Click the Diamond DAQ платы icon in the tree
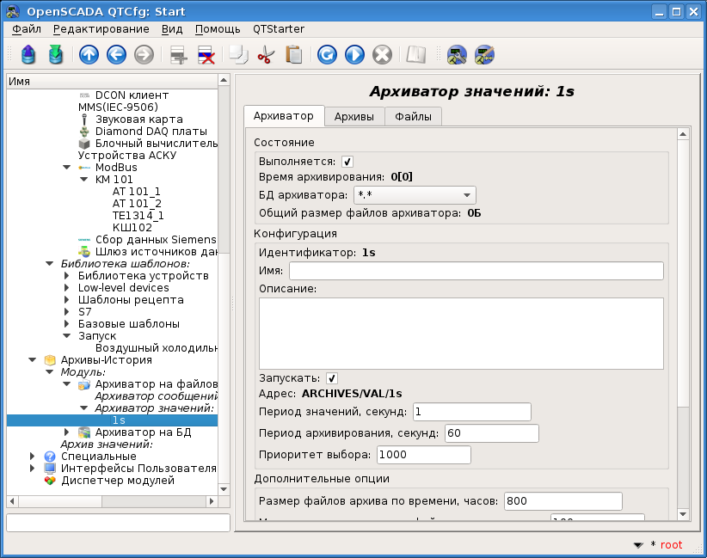The height and width of the screenshot is (558, 707). 84,132
